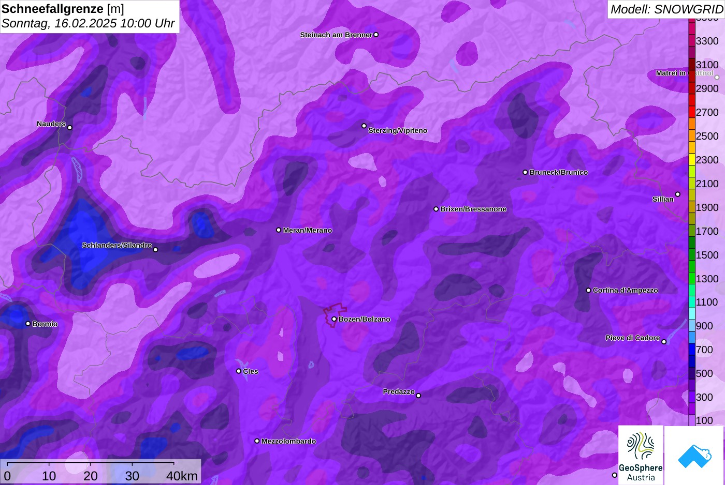The height and width of the screenshot is (485, 725).
Task: Click the Matrei in Osttirol marker dot
Action: [x=717, y=78]
